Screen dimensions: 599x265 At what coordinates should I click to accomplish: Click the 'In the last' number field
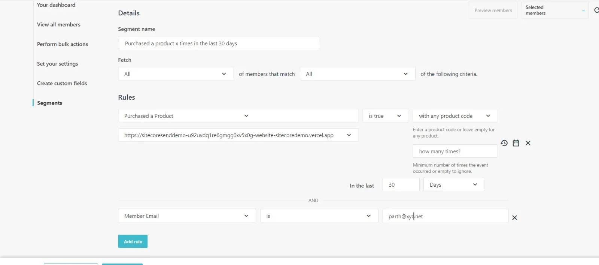click(x=401, y=184)
